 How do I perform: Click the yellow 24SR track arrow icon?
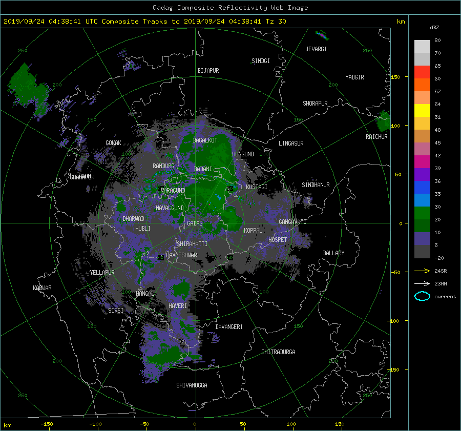coord(422,271)
